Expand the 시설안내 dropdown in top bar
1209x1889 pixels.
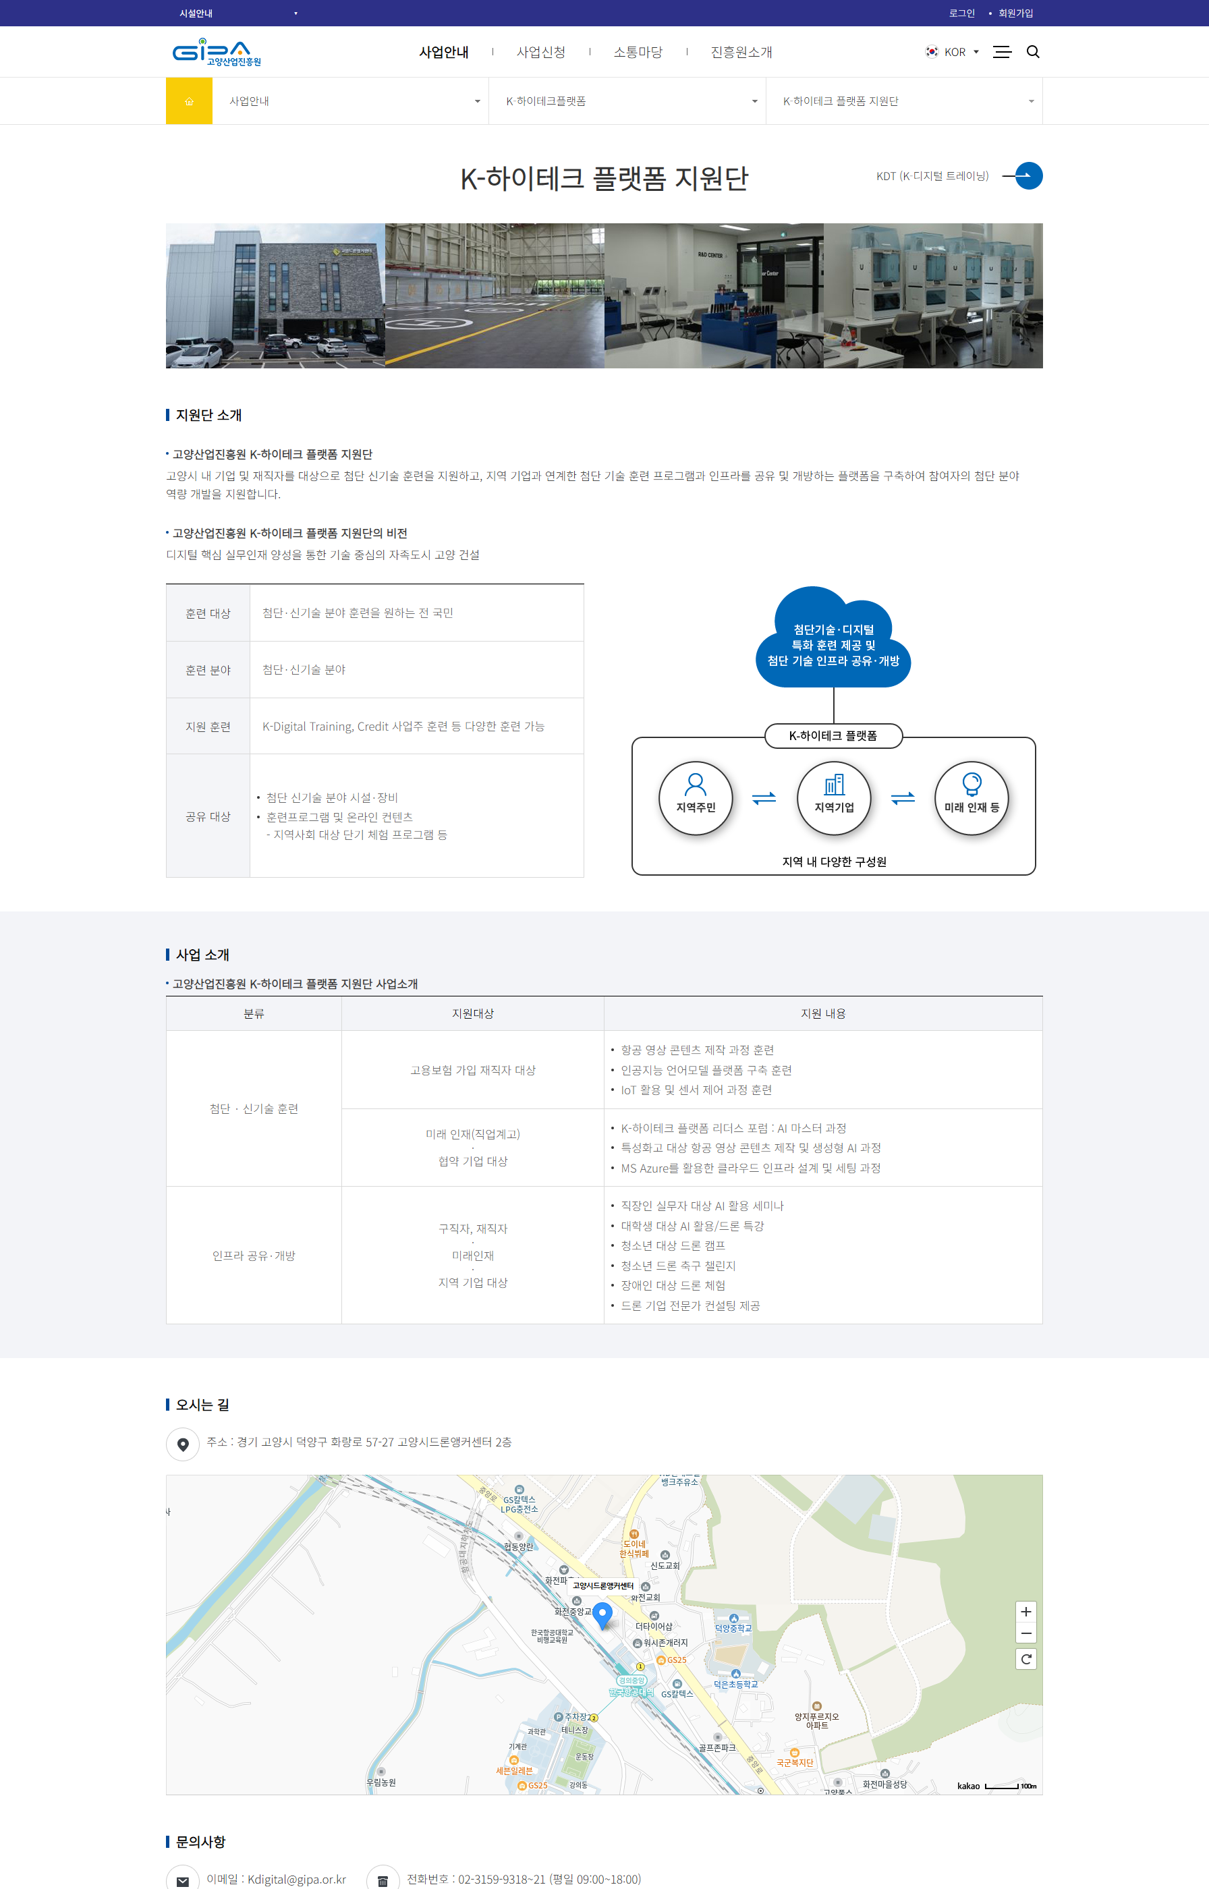point(238,13)
